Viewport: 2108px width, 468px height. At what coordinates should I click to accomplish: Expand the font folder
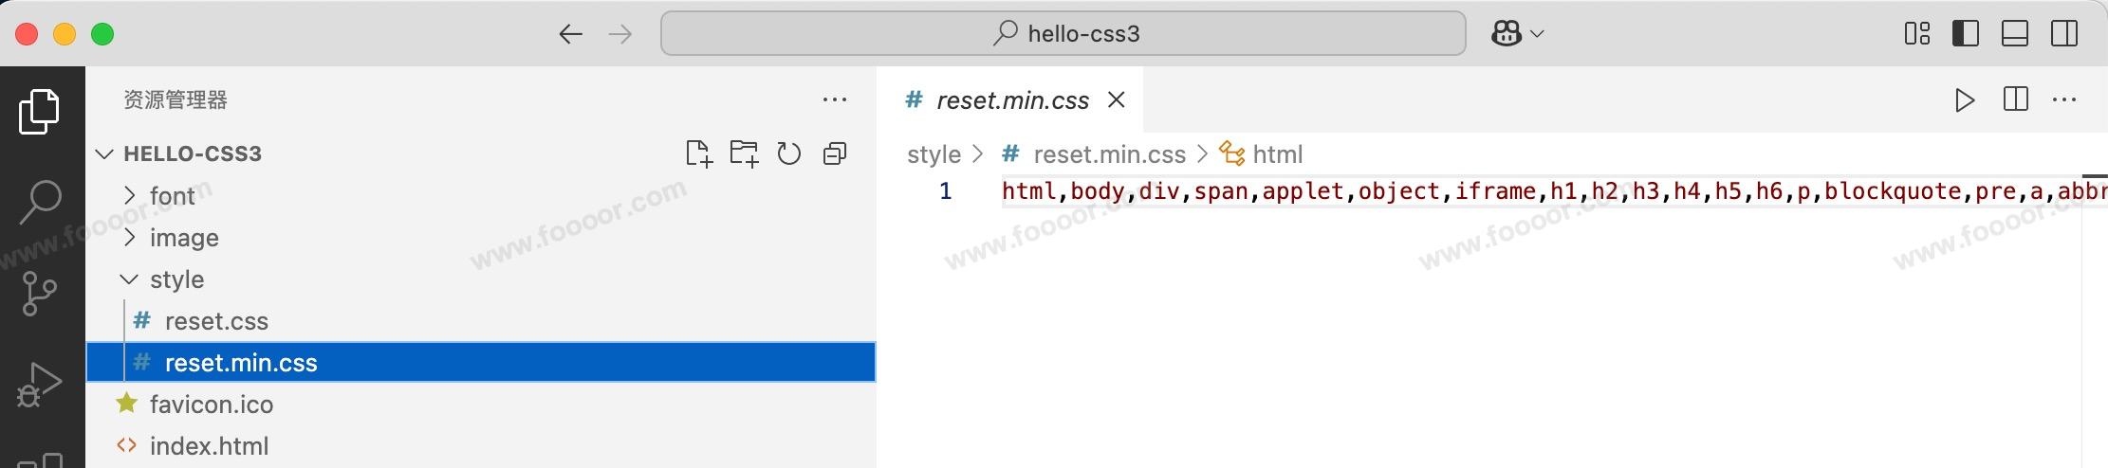click(x=172, y=196)
